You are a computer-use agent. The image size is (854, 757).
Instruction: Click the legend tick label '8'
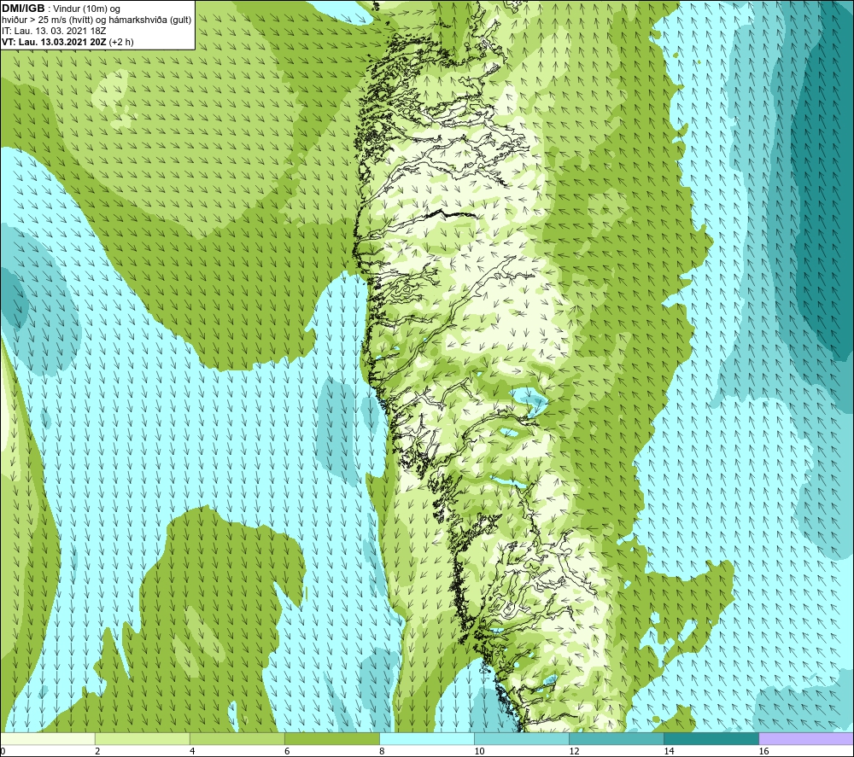tap(381, 751)
